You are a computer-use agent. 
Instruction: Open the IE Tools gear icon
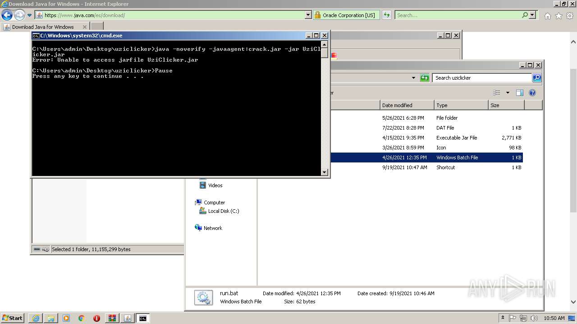(570, 16)
